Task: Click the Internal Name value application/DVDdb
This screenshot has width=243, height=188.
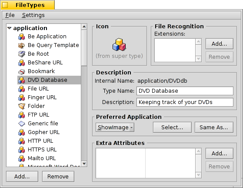Action: (162, 81)
